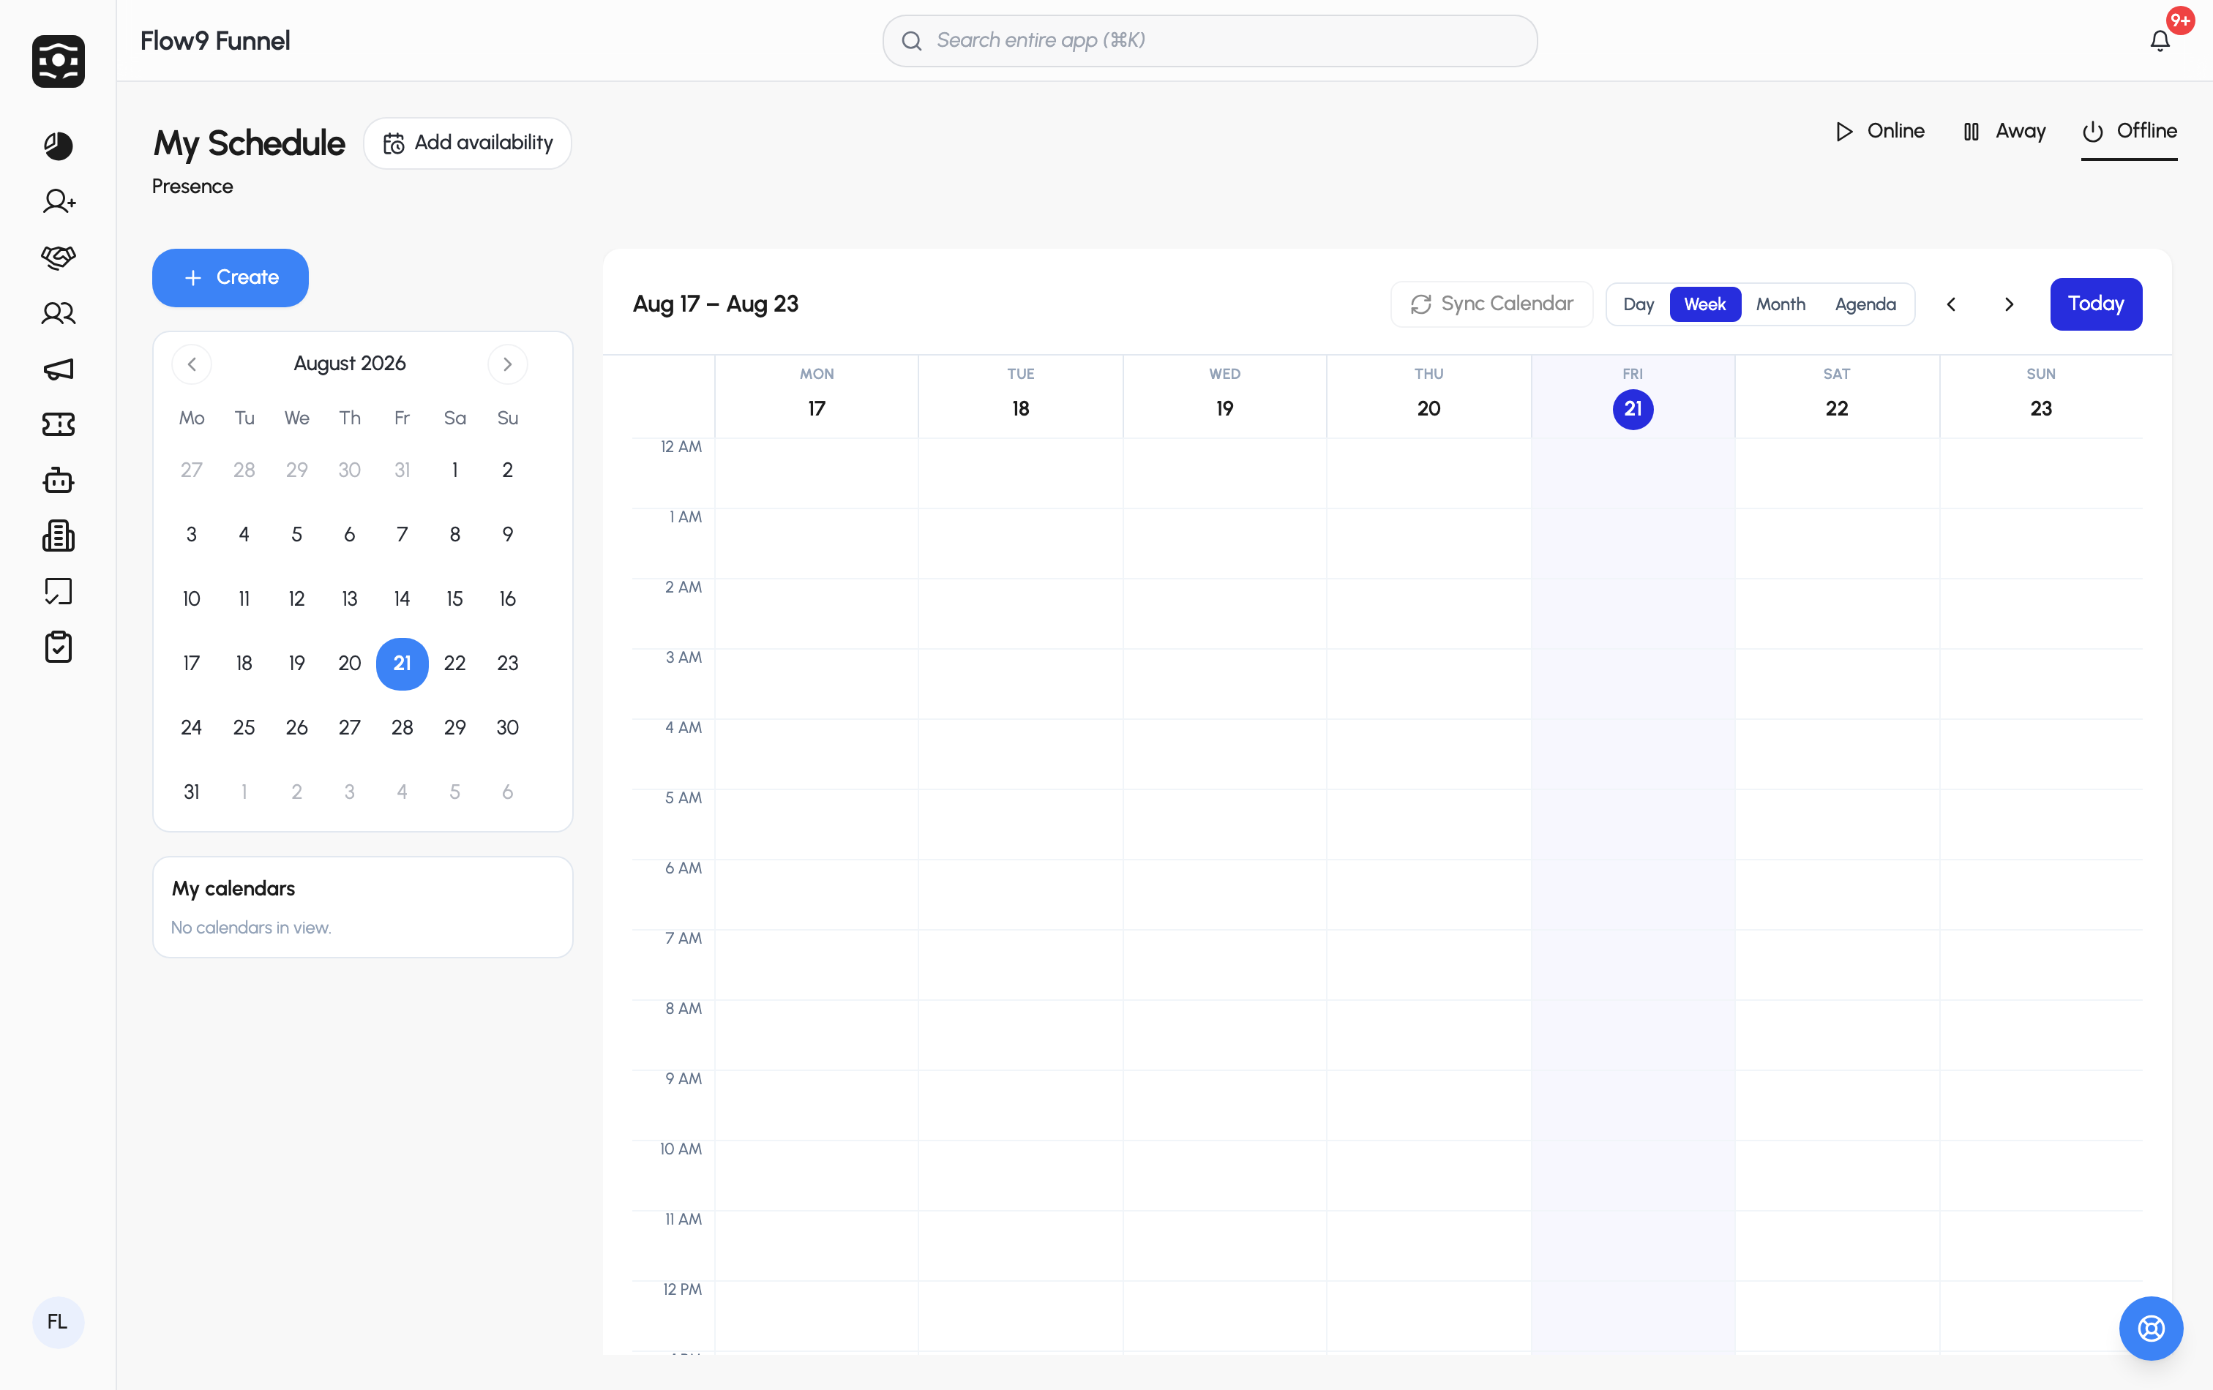Select August 1 in mini calendar
The height and width of the screenshot is (1390, 2213).
(x=454, y=470)
